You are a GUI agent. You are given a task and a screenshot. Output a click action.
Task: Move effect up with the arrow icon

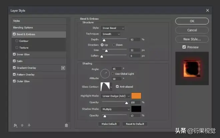[x=22, y=125]
